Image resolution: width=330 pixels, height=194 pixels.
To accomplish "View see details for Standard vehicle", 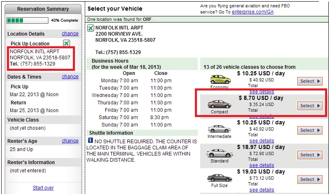I will pos(262,165).
